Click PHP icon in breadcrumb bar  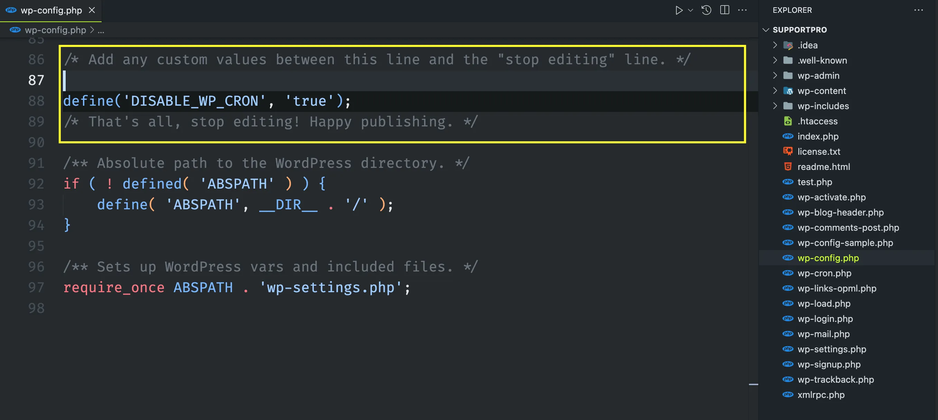(x=15, y=30)
